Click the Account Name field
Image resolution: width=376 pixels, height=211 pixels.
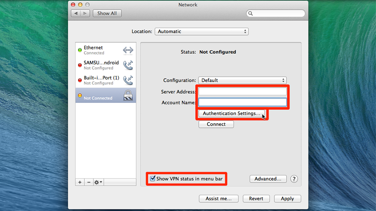242,103
